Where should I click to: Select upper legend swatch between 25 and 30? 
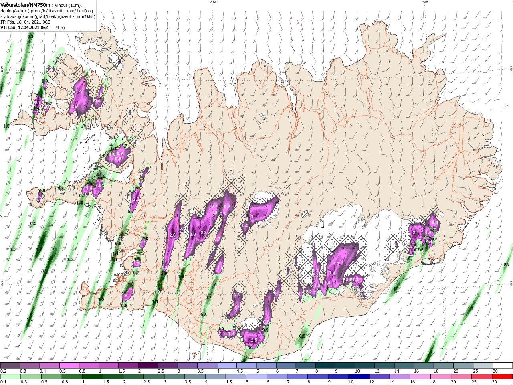(x=483, y=365)
